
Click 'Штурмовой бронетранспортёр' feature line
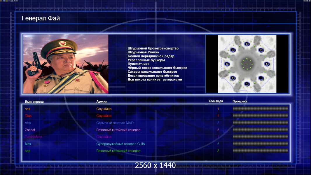[153, 48]
